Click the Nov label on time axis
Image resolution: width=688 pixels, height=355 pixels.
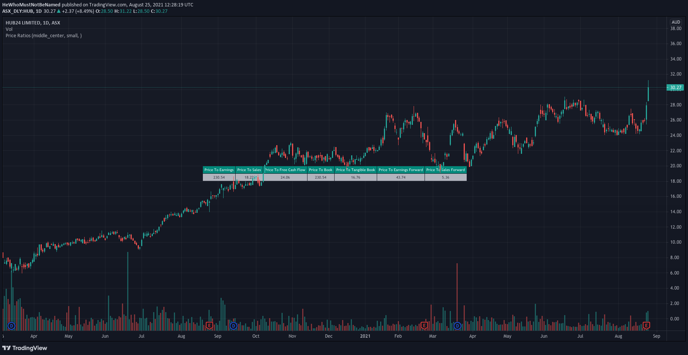(x=292, y=336)
